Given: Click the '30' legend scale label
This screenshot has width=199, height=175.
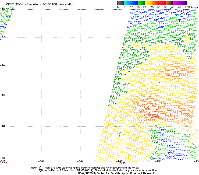Looking at the screenshot, I should pos(159,7).
